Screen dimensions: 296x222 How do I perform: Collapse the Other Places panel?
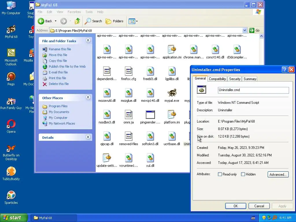coord(88,97)
